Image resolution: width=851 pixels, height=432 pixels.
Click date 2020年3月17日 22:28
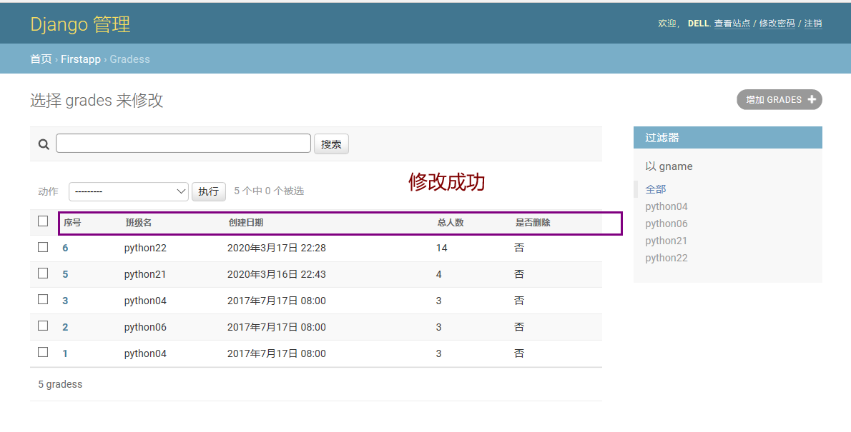(x=276, y=248)
